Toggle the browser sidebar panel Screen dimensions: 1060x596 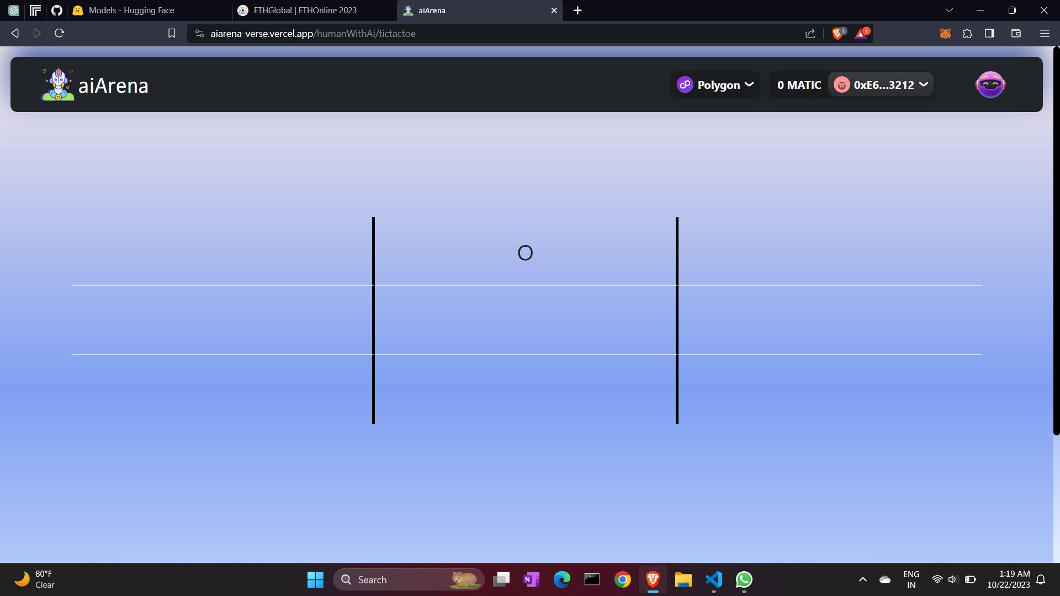coord(989,34)
